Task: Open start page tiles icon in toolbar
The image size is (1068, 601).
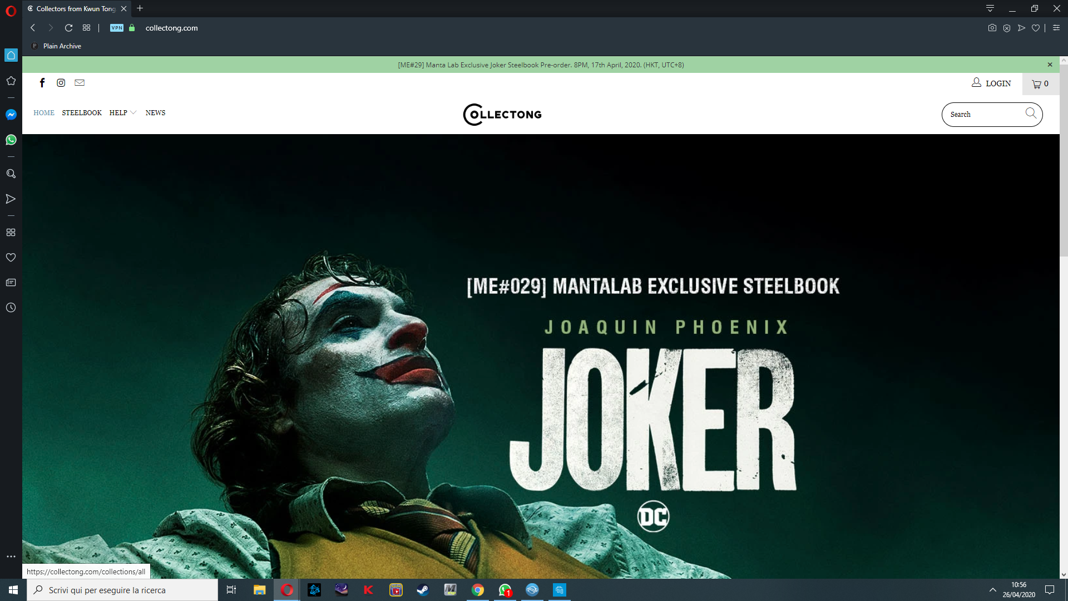Action: coord(86,28)
